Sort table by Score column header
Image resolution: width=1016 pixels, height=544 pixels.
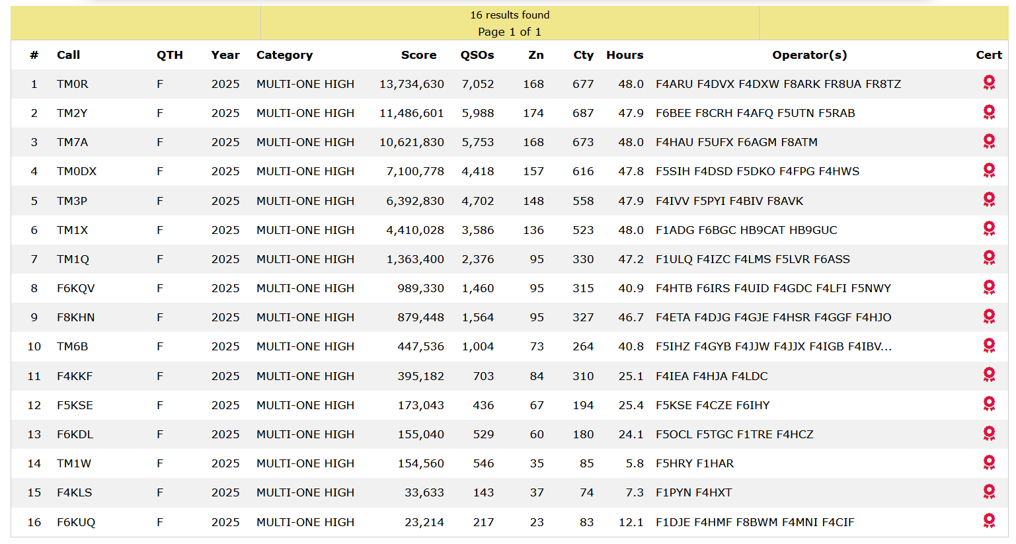tap(418, 55)
